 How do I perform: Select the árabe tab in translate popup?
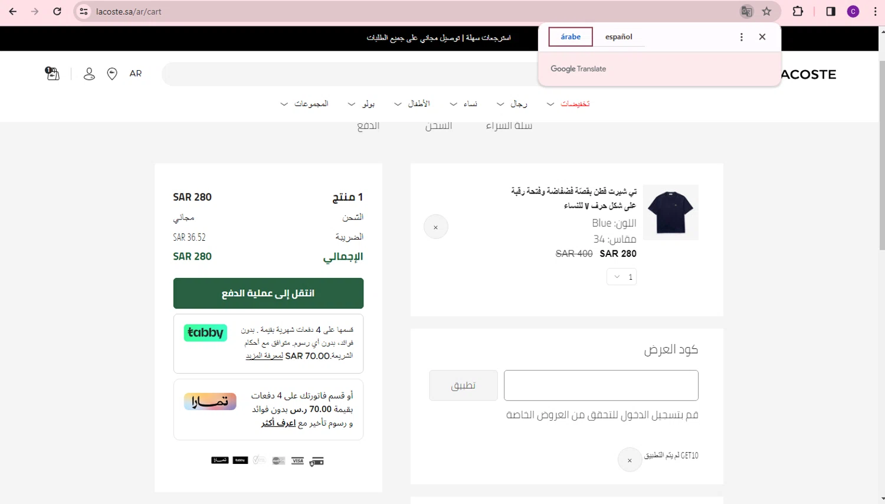pos(571,37)
